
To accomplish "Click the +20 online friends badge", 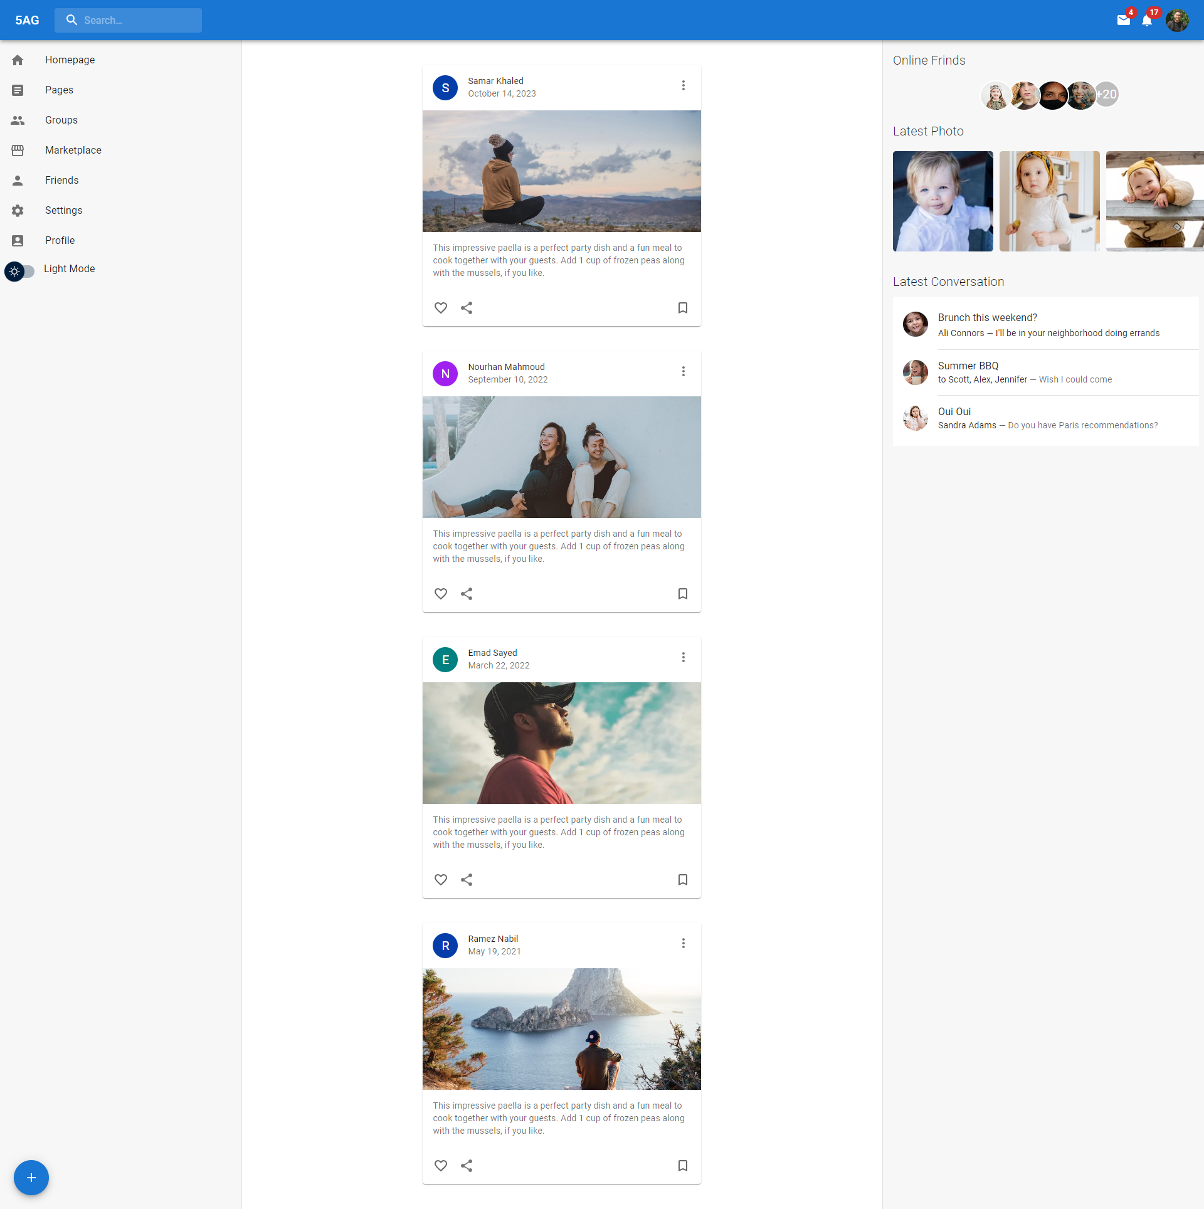I will click(1107, 95).
